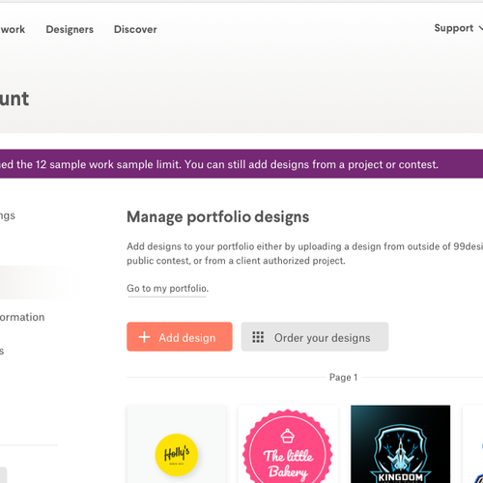Select the sidebar item ending in "ngs"
This screenshot has width=483, height=483.
[8, 215]
